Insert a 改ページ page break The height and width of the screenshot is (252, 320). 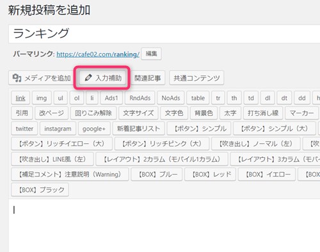(x=52, y=113)
